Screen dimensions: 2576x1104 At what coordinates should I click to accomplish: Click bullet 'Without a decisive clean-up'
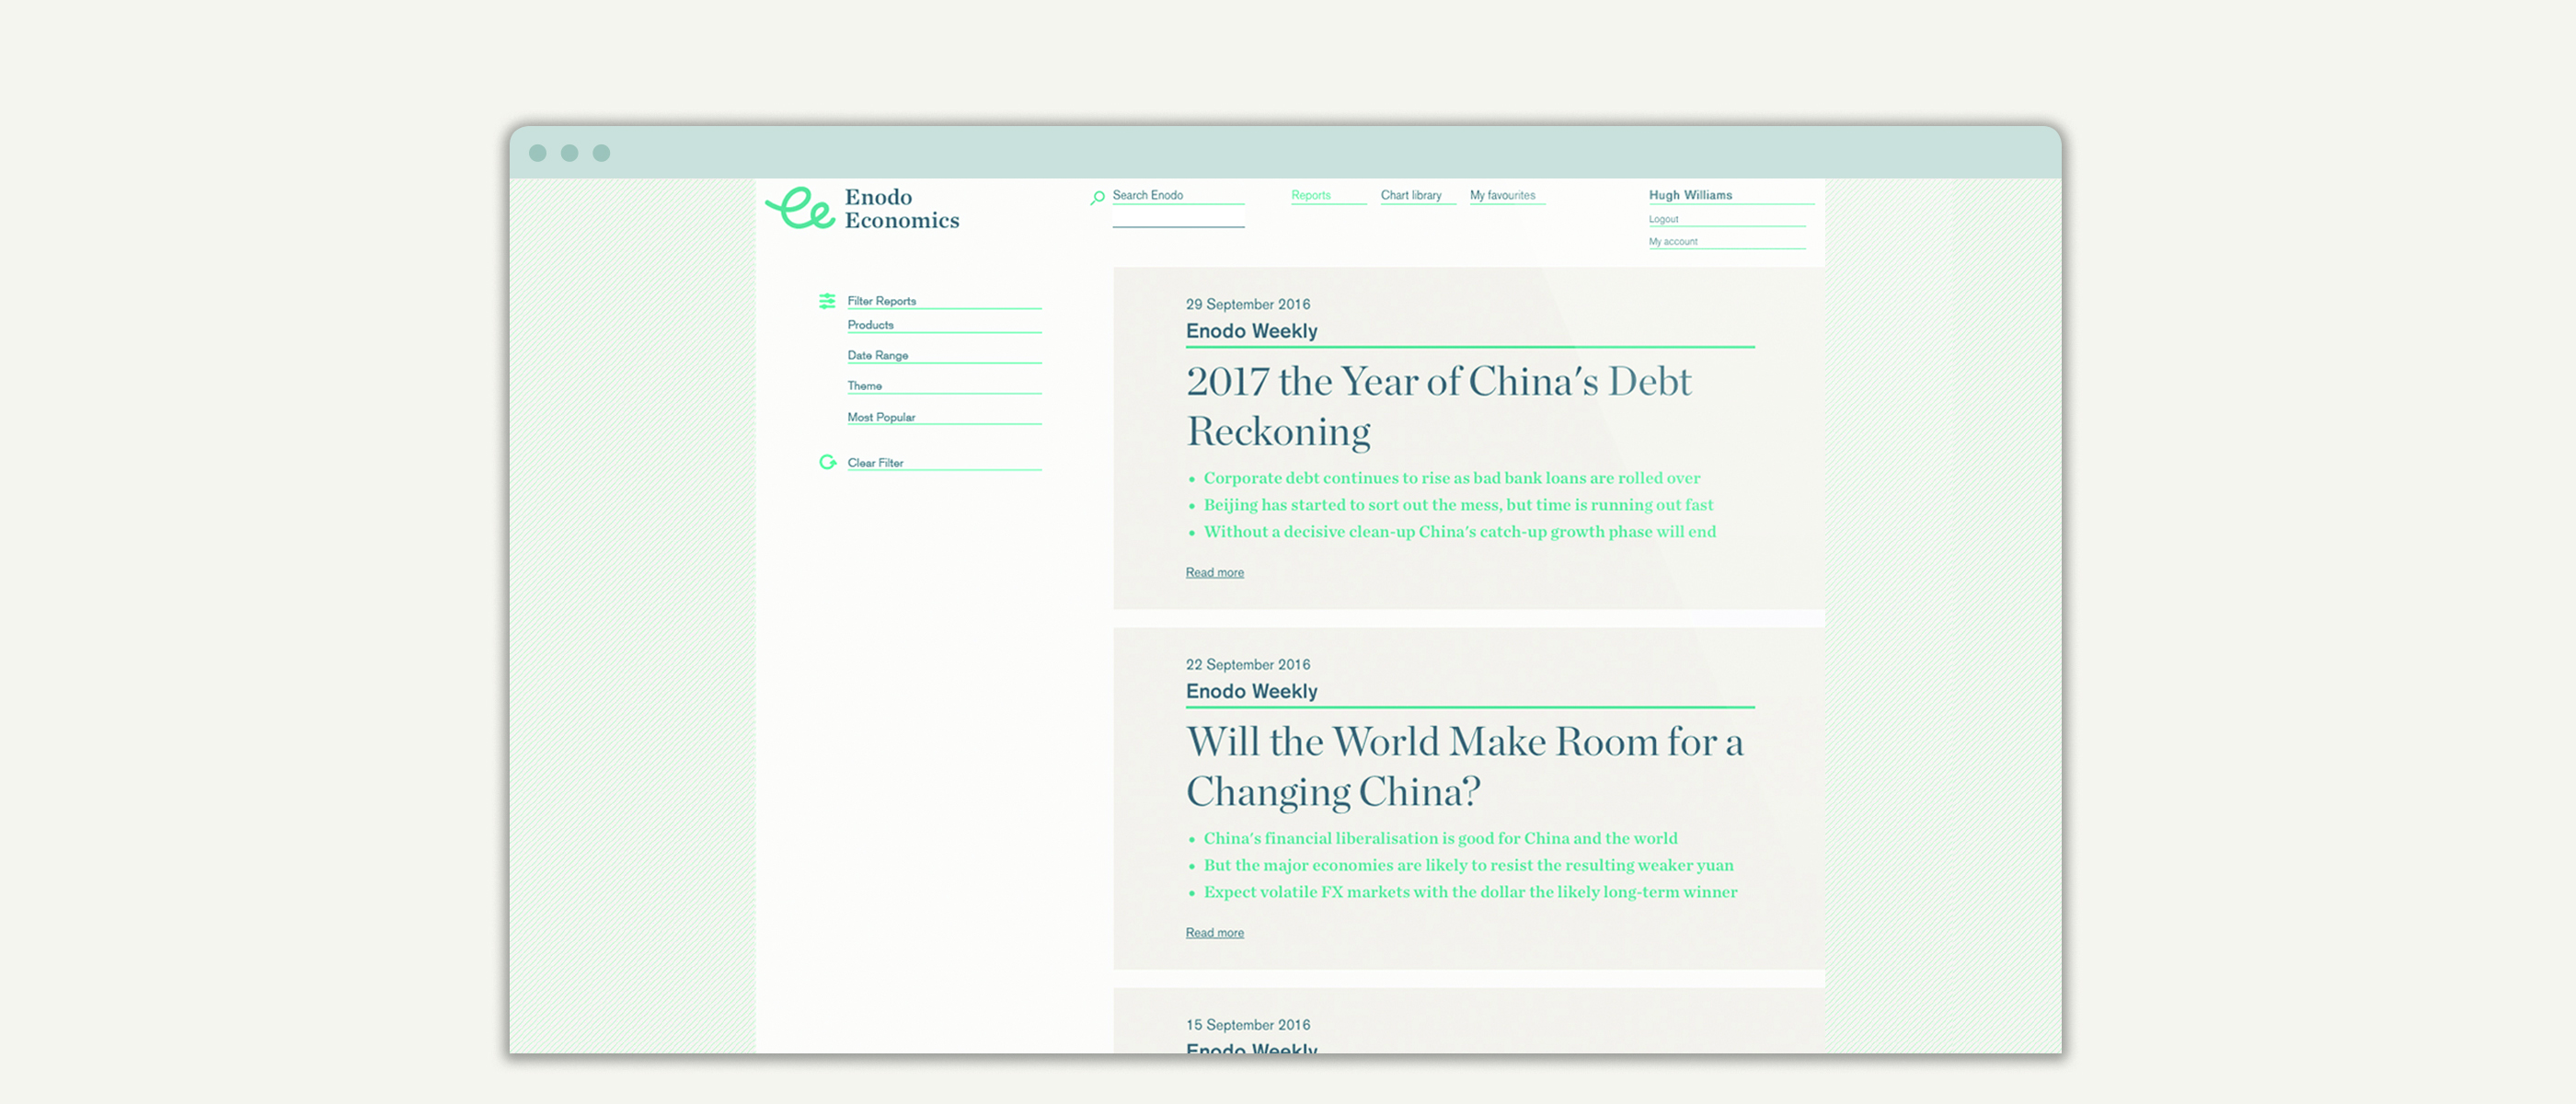(x=1459, y=532)
